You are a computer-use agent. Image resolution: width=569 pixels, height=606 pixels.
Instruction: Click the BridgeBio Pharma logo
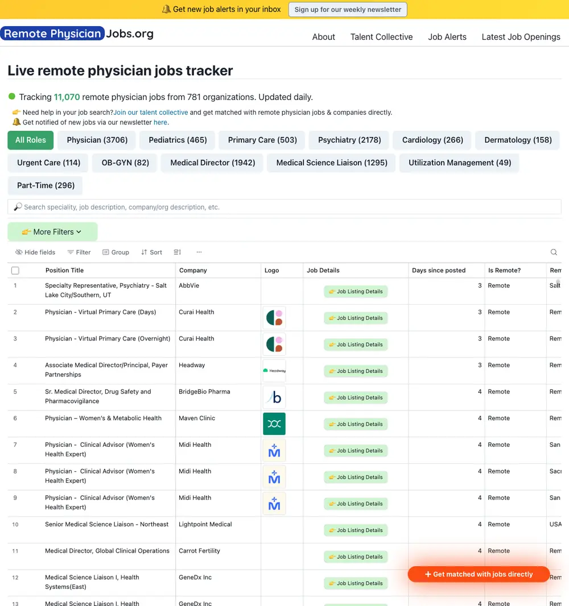click(274, 397)
